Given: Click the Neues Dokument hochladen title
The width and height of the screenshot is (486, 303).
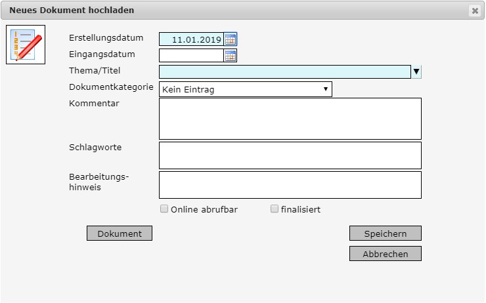Looking at the screenshot, I should click(72, 10).
